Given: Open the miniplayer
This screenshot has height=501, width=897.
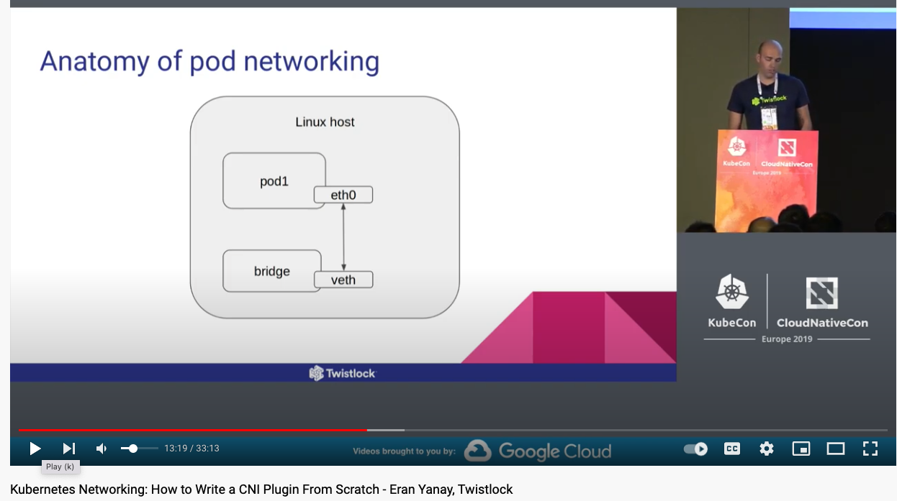Looking at the screenshot, I should (801, 449).
